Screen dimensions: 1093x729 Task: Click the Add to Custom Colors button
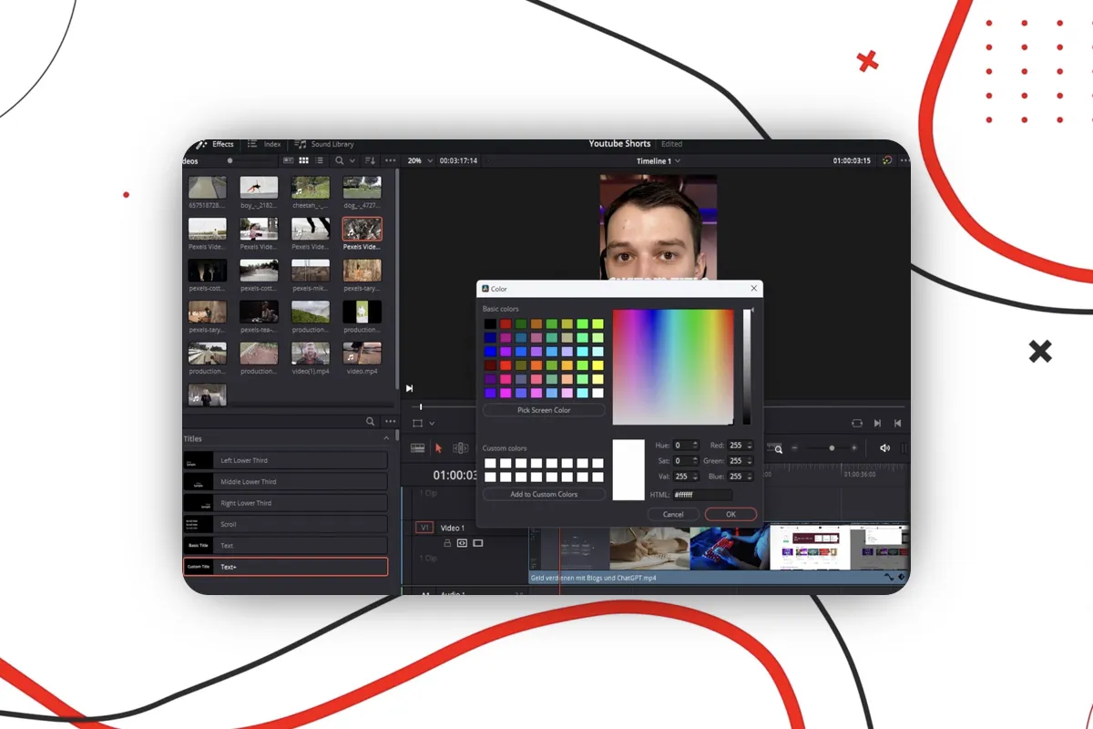pos(544,494)
